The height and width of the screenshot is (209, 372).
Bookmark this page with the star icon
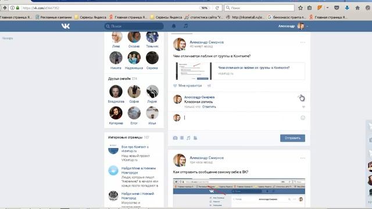pyautogui.click(x=301, y=8)
